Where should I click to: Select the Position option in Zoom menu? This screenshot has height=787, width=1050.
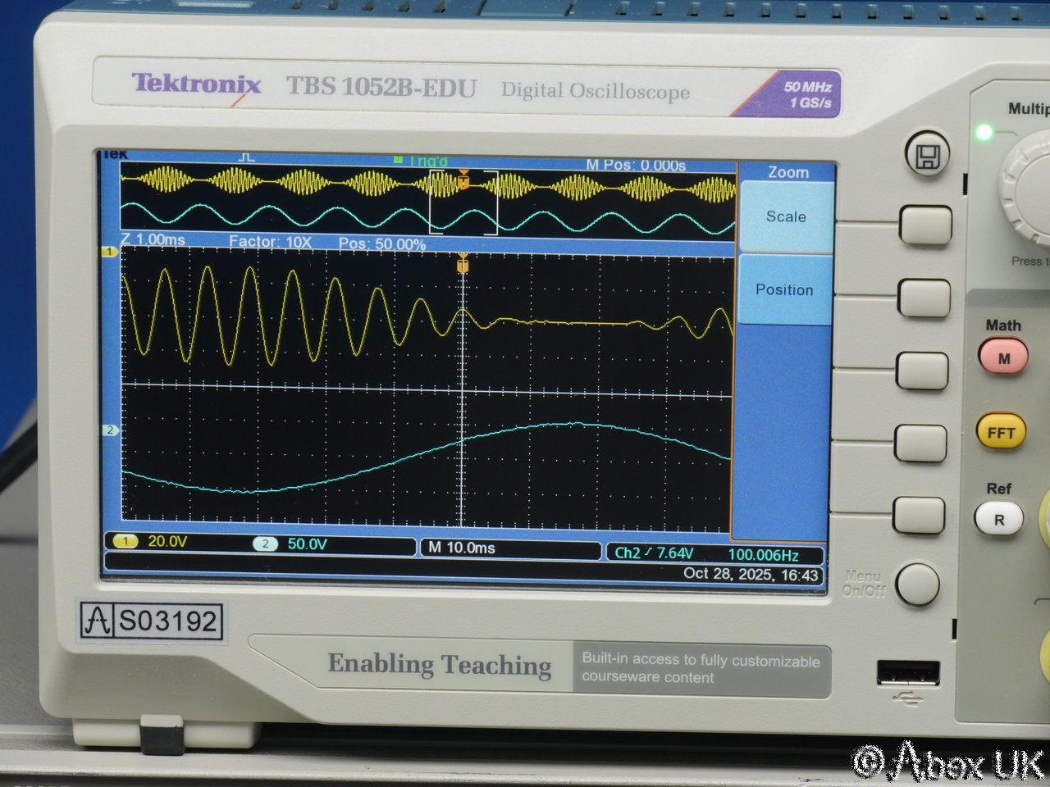tap(784, 290)
